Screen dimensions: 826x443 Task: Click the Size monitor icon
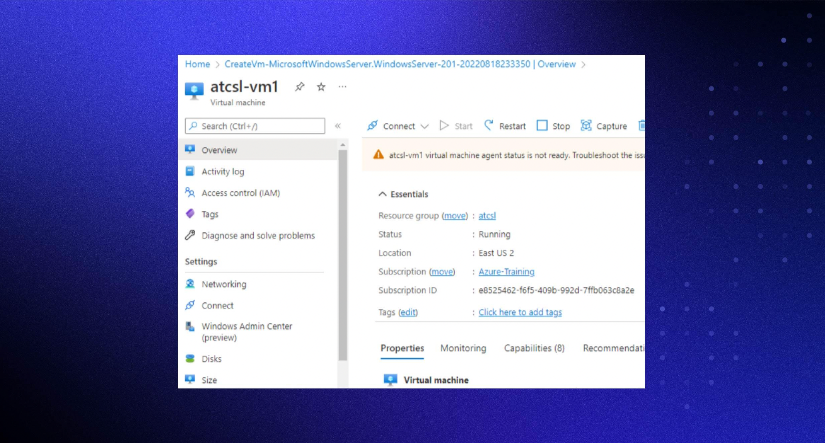coord(190,379)
